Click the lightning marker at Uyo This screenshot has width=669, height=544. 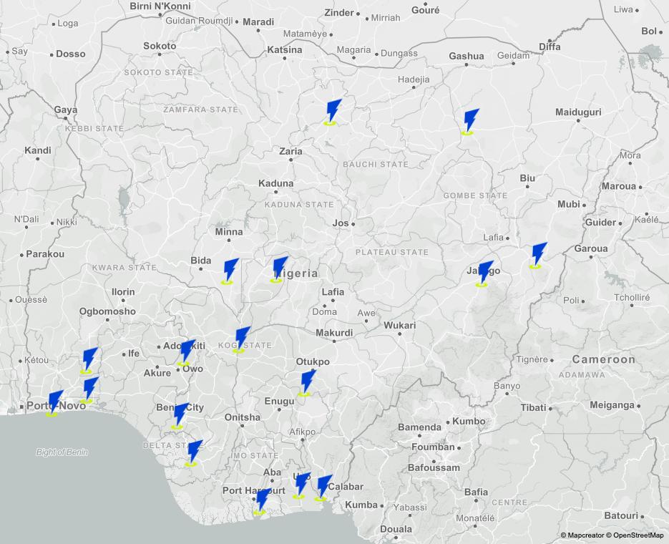pyautogui.click(x=302, y=485)
